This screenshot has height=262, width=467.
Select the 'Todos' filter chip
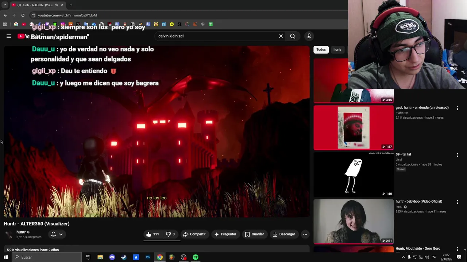tap(321, 49)
